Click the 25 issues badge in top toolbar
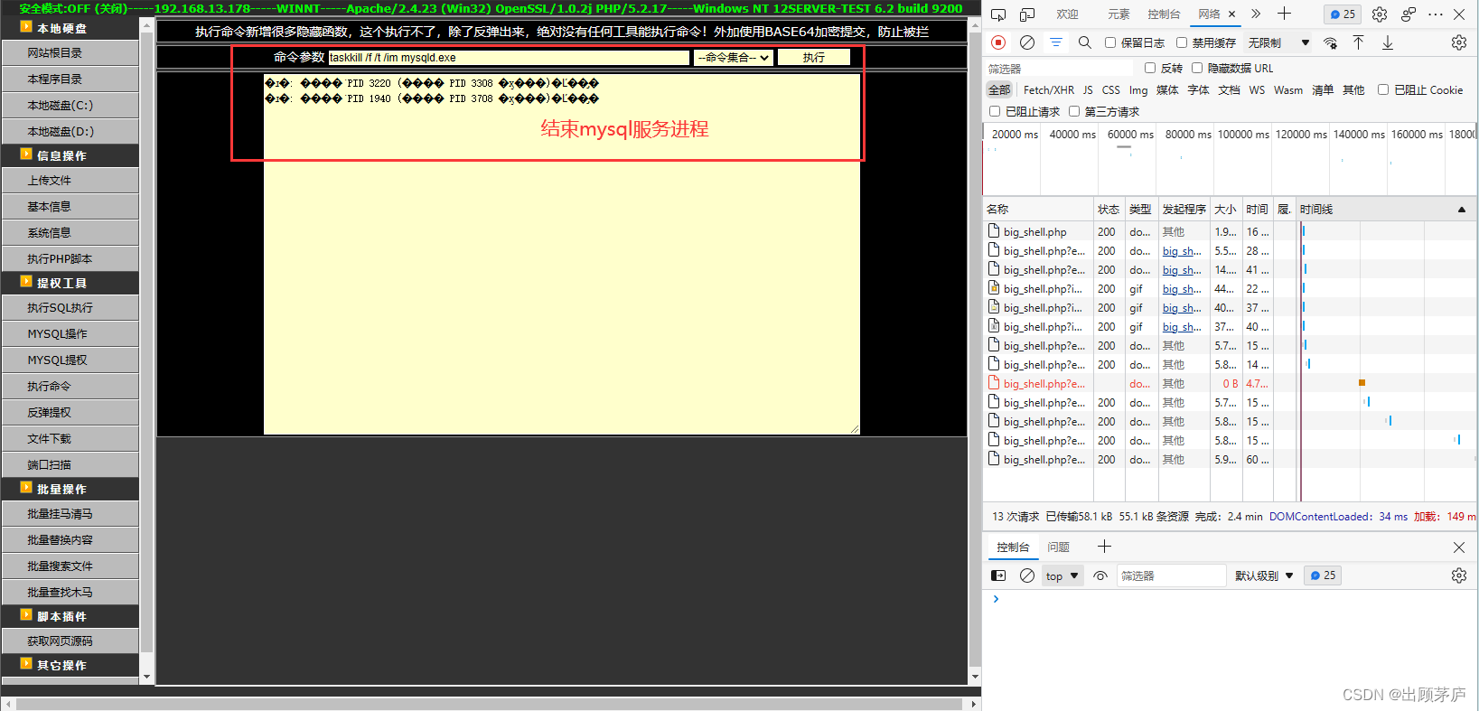 (1343, 14)
